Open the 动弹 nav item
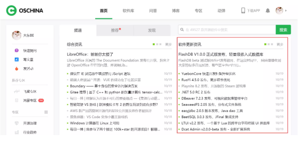 click(x=221, y=11)
